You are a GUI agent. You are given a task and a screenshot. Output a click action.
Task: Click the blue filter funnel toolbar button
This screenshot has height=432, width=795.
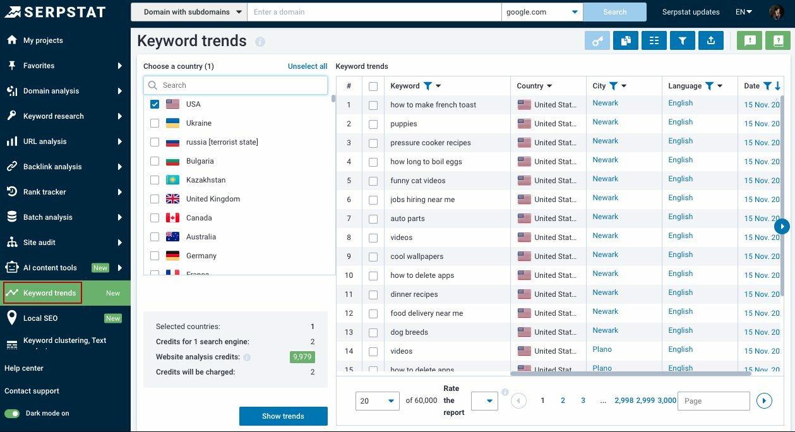[x=683, y=40]
